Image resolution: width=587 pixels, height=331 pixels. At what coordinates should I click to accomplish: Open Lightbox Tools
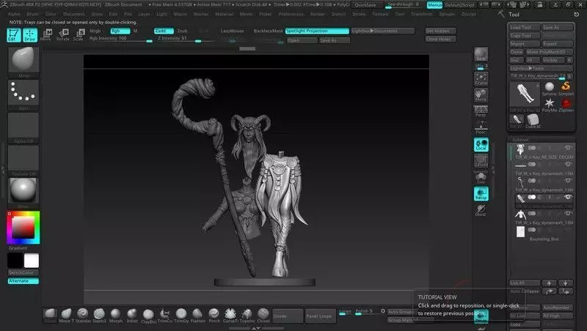(541, 68)
